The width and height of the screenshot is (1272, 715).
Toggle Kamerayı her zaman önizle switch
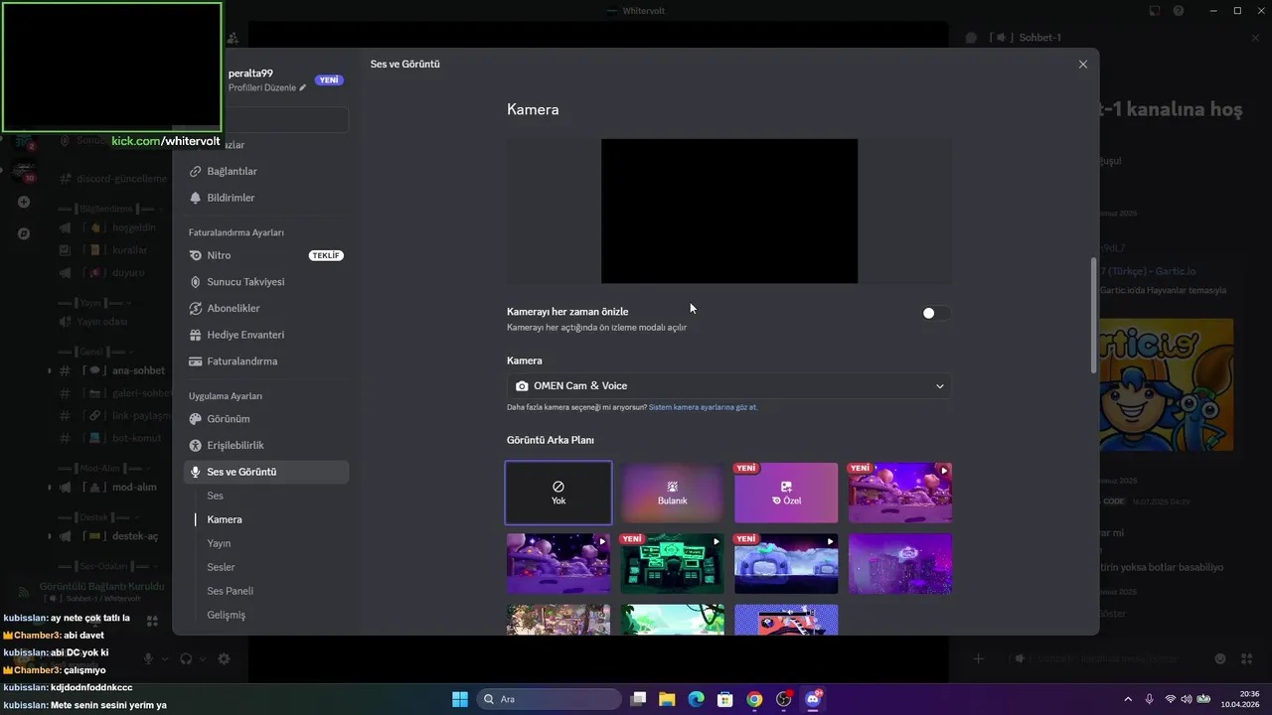(935, 313)
